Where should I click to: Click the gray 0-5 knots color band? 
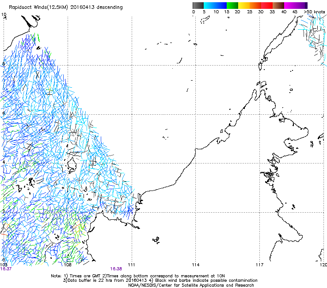[198, 5]
